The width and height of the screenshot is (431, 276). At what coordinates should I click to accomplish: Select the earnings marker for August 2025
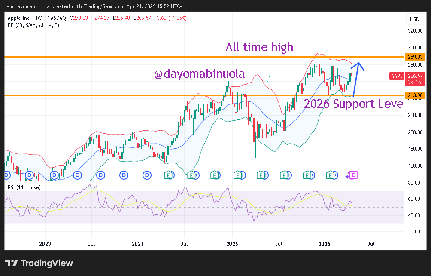284,175
